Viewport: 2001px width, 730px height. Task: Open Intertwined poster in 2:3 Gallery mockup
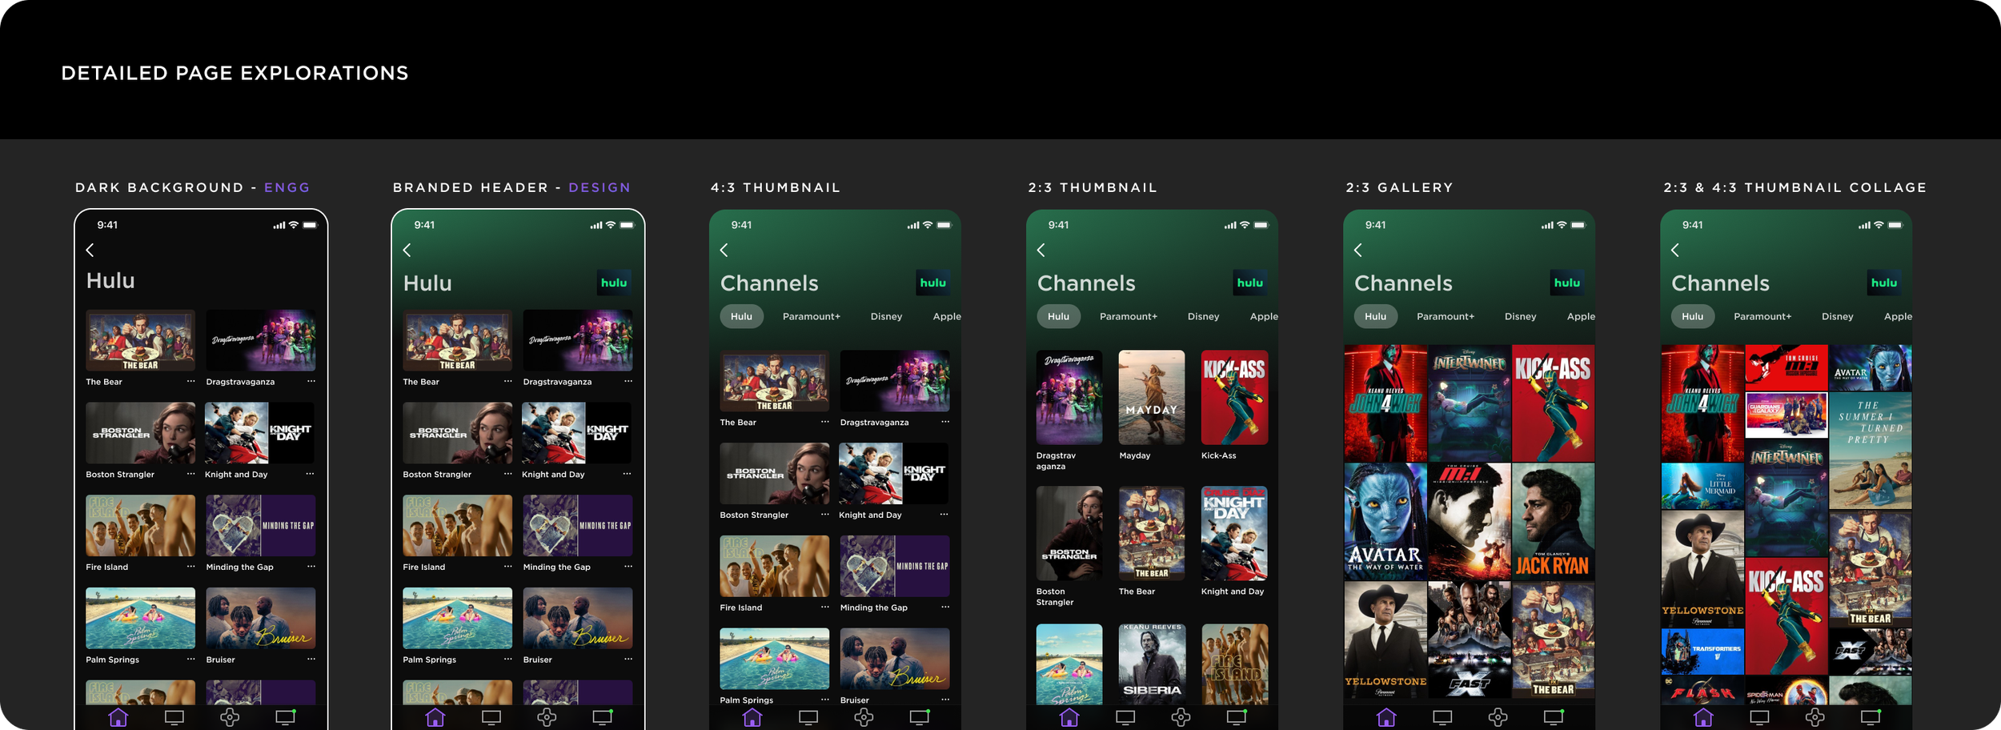pyautogui.click(x=1469, y=403)
